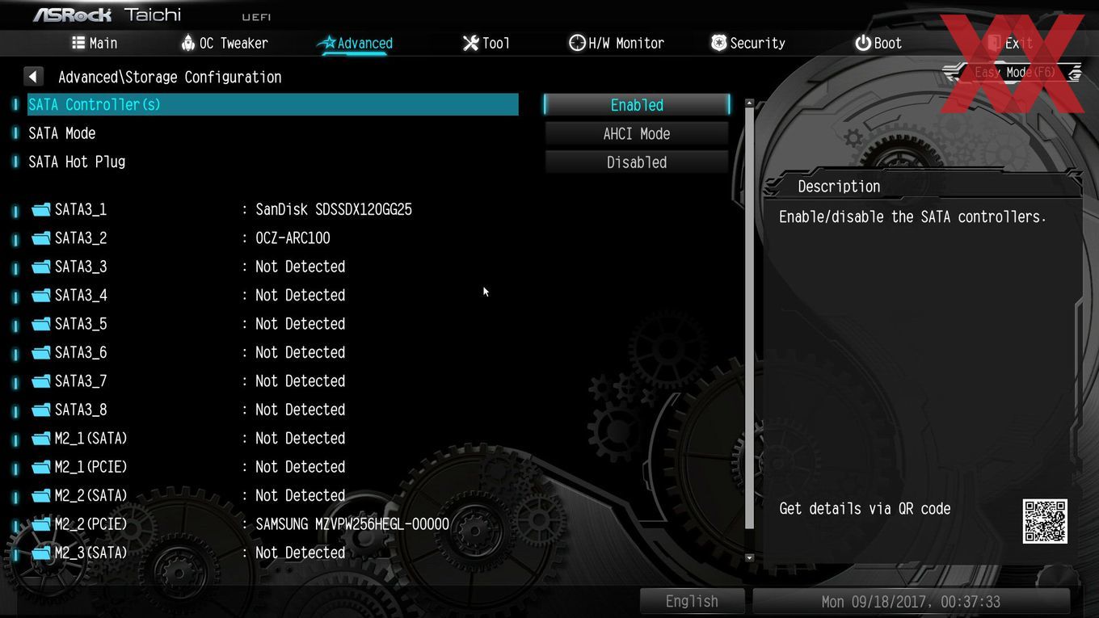
Task: Toggle SATA Controller(s) Enabled value
Action: tap(637, 105)
